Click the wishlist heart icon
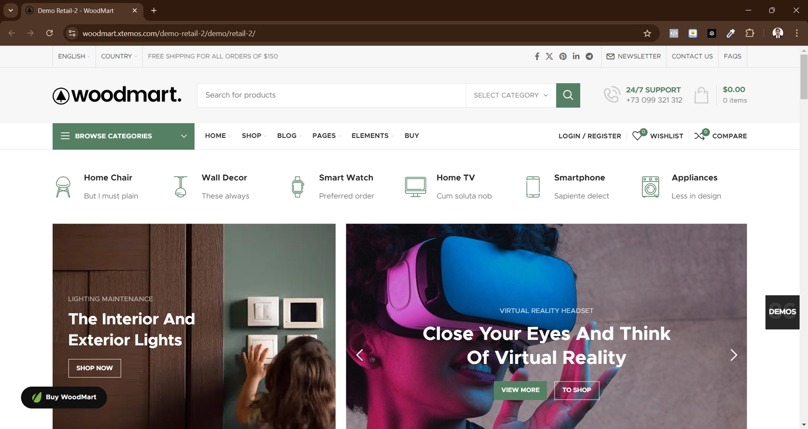 (638, 136)
